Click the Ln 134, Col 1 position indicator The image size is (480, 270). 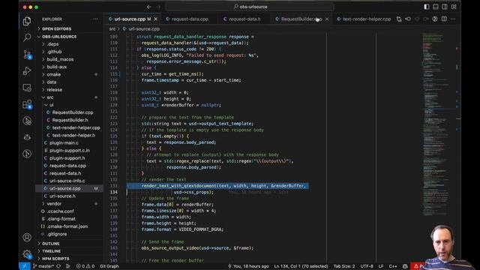click(x=301, y=266)
